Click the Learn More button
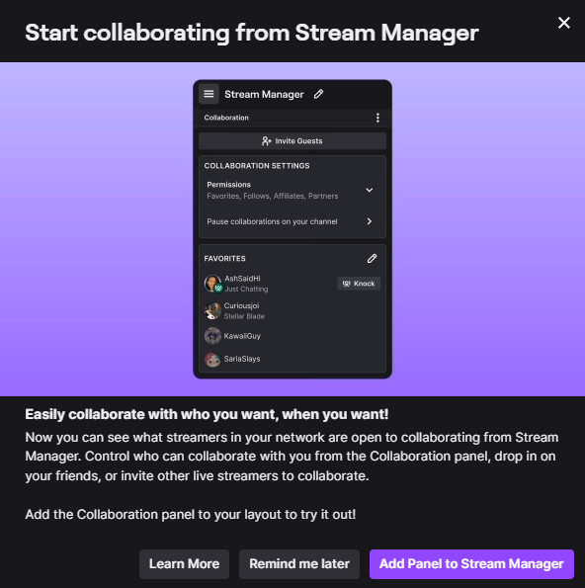The width and height of the screenshot is (585, 588). tap(184, 563)
